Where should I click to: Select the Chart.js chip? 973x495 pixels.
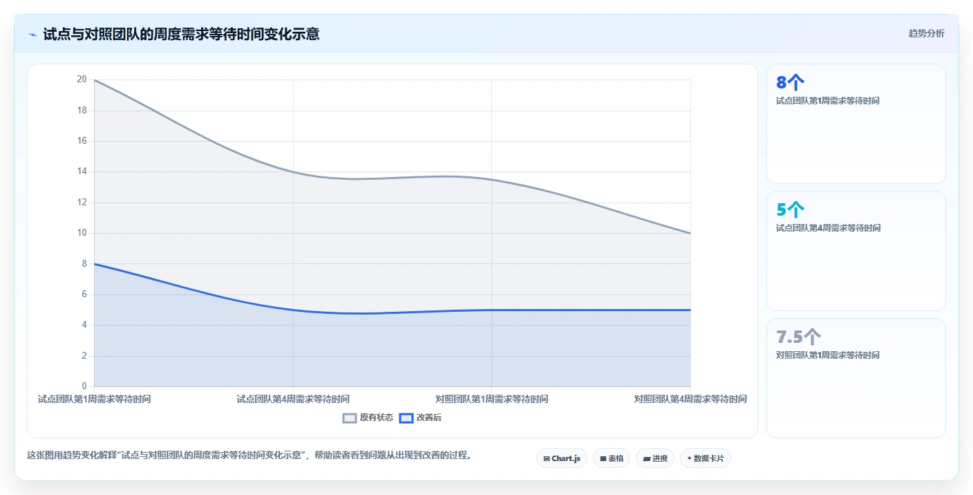[x=562, y=458]
